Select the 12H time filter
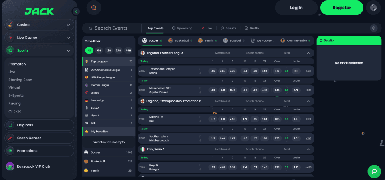 109,50
